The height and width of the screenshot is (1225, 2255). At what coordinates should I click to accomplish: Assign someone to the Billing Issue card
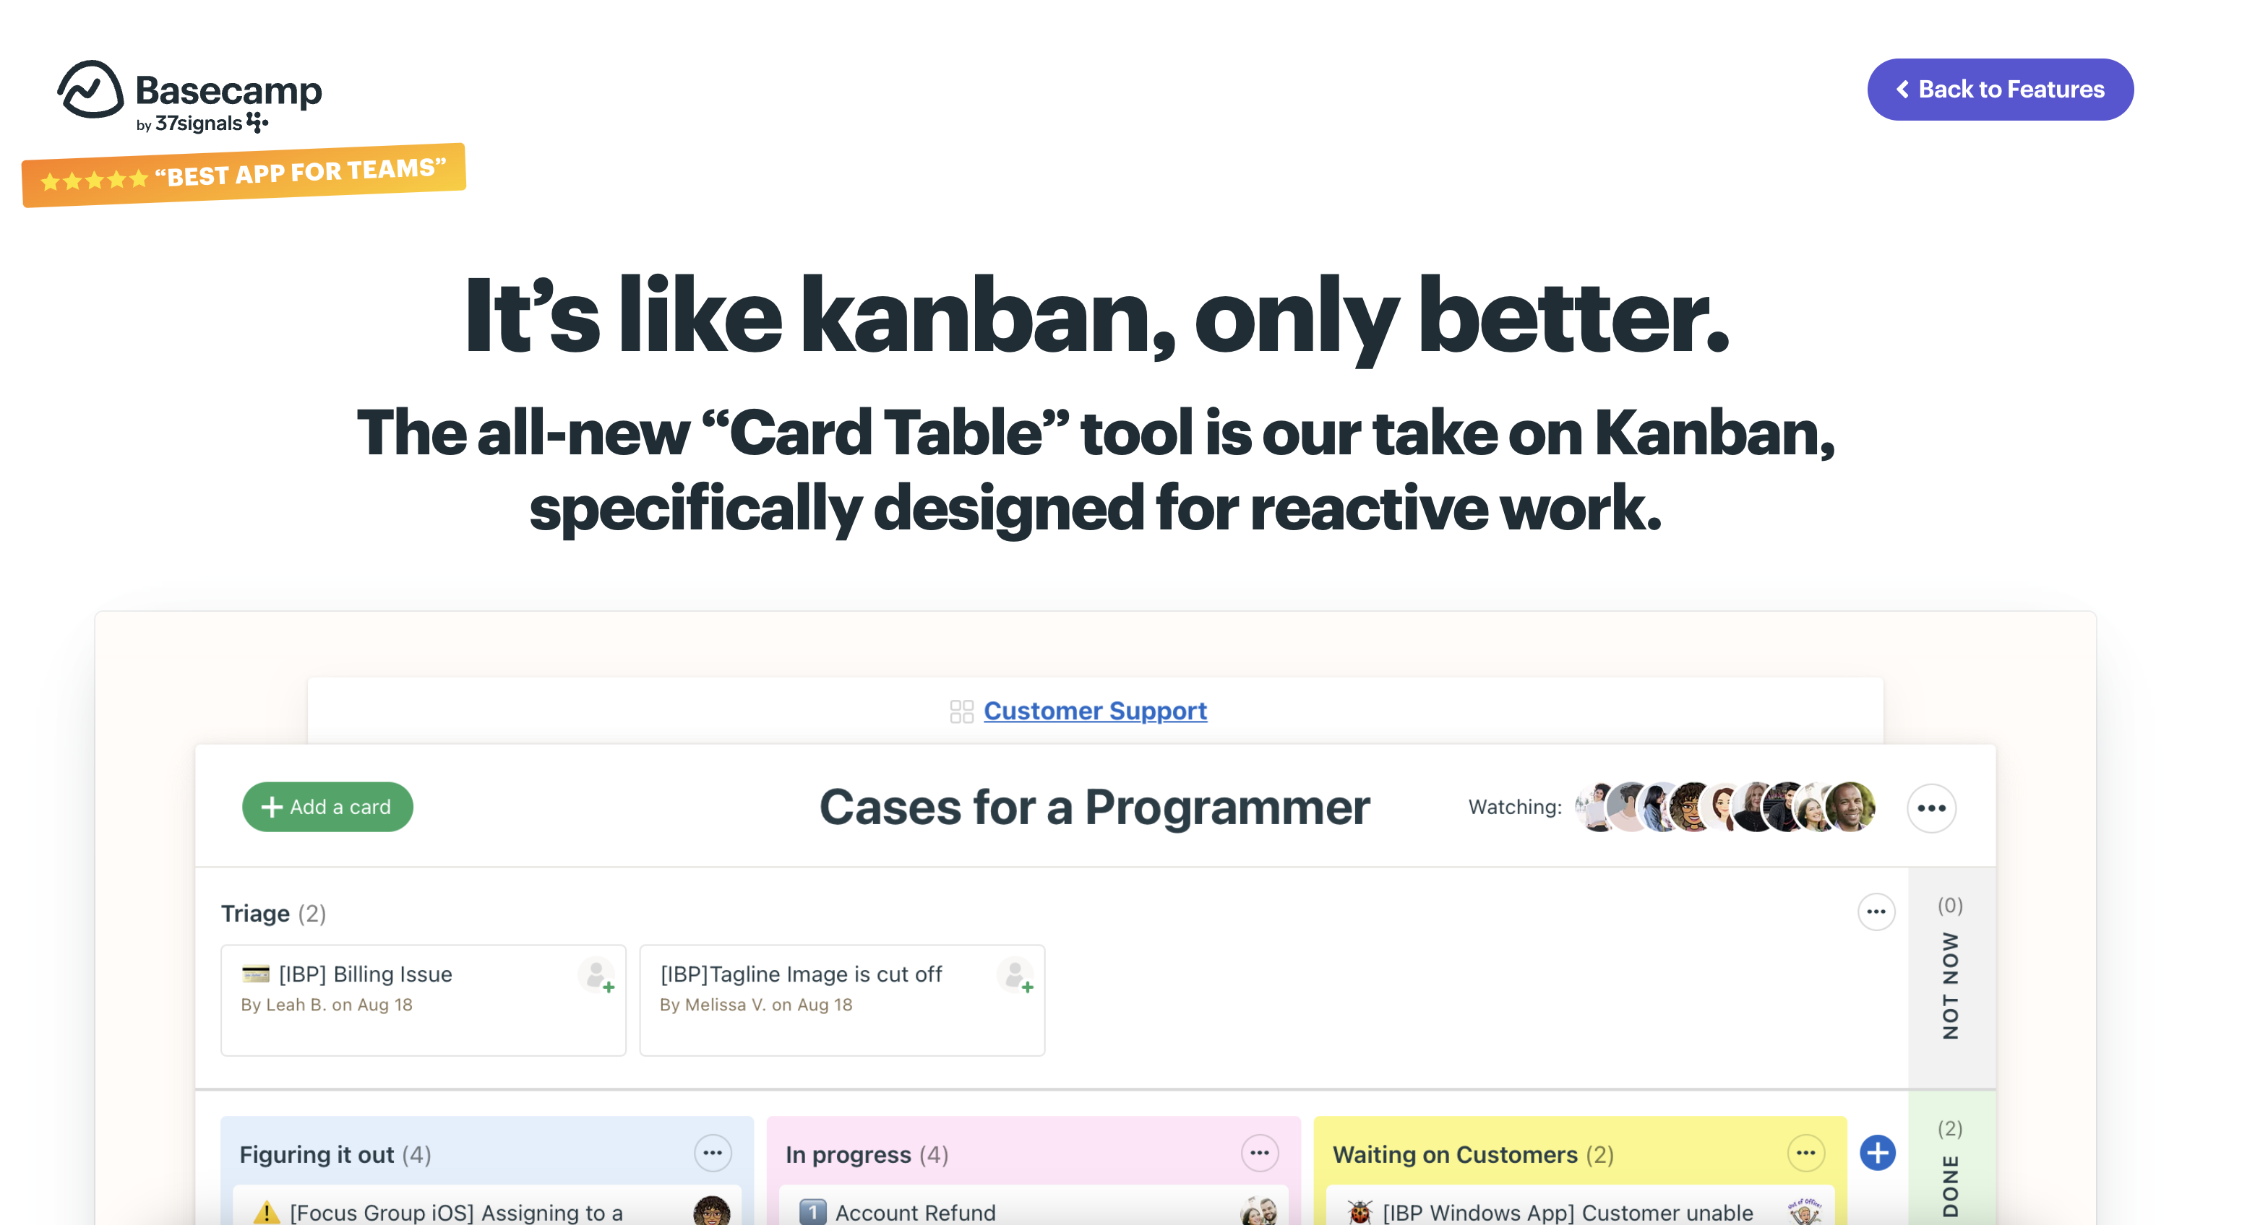(597, 975)
